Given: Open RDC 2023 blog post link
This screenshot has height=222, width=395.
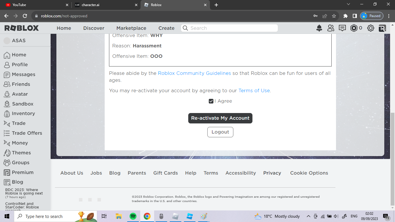Looking at the screenshot, I should tap(24, 192).
